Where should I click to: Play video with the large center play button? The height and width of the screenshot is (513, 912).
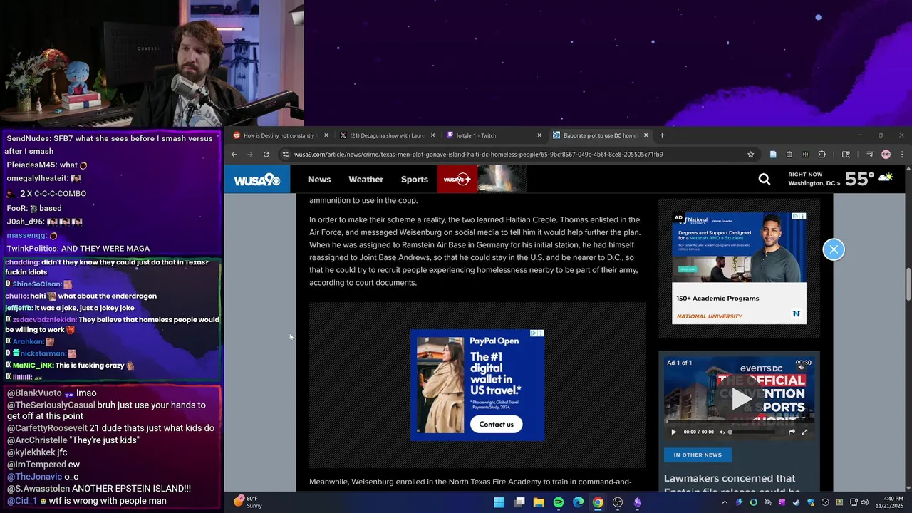740,399
